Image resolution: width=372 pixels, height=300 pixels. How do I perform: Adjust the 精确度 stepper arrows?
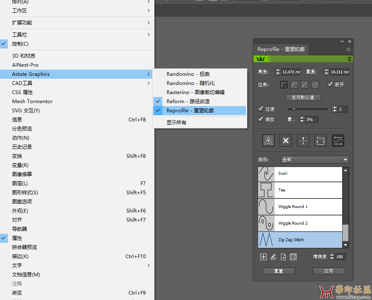point(332,257)
